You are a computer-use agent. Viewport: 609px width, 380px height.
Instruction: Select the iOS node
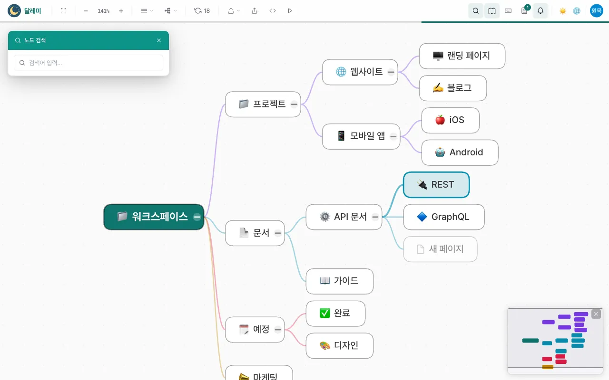pos(451,120)
